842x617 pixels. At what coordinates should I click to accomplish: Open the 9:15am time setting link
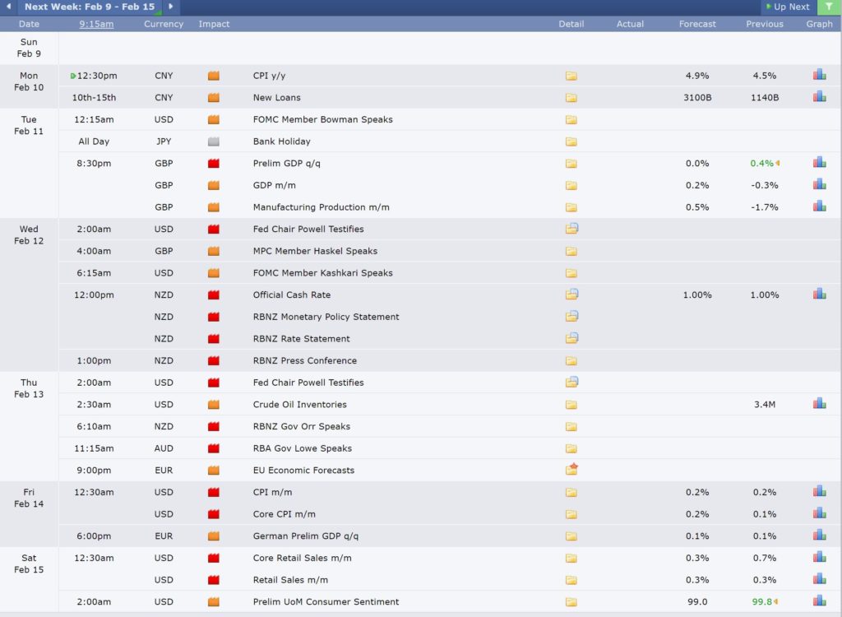click(x=97, y=24)
